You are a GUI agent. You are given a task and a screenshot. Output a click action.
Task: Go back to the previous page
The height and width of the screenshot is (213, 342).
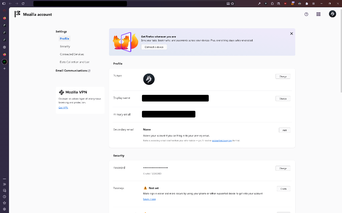pos(10,3)
